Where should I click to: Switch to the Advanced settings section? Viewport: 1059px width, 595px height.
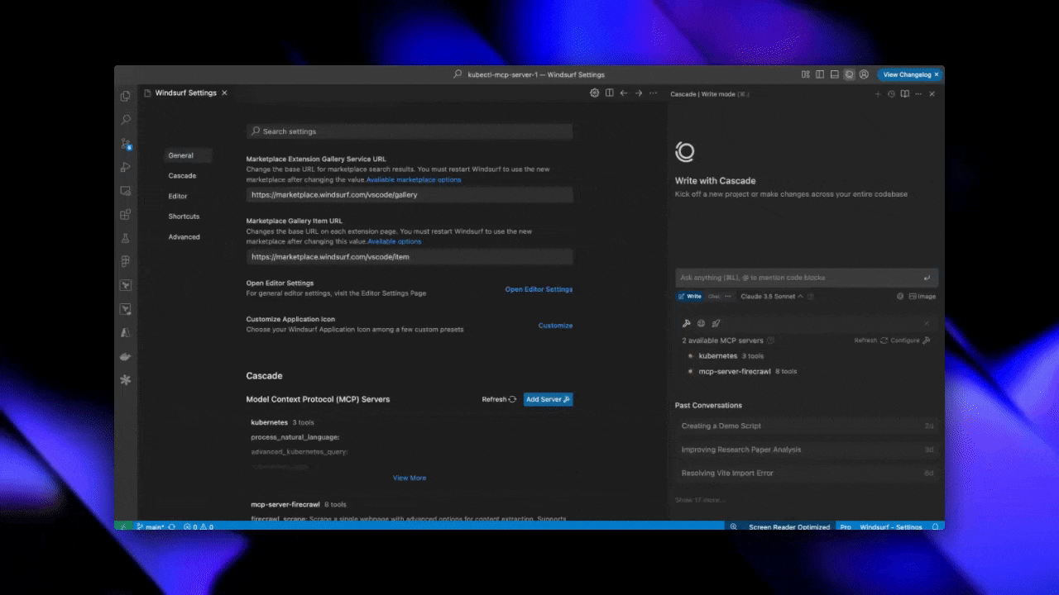[184, 237]
